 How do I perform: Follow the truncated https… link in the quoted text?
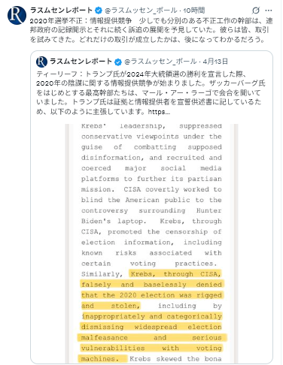pyautogui.click(x=159, y=112)
